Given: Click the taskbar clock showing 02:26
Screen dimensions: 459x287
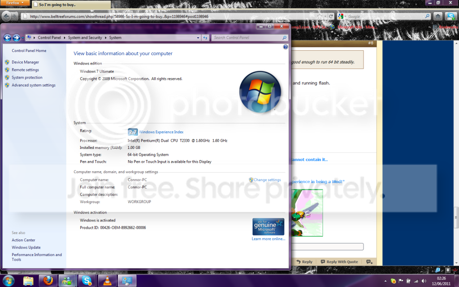Looking at the screenshot, I should click(x=441, y=281).
